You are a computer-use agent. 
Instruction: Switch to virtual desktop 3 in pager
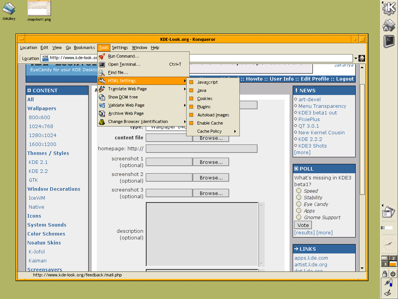coord(385,264)
